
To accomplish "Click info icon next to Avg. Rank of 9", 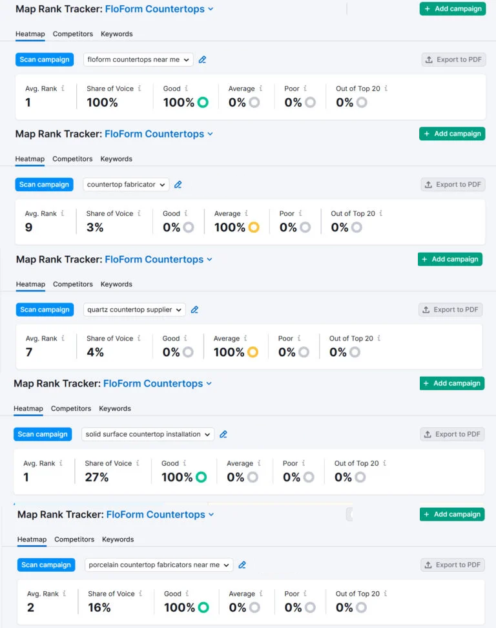I will pos(63,213).
